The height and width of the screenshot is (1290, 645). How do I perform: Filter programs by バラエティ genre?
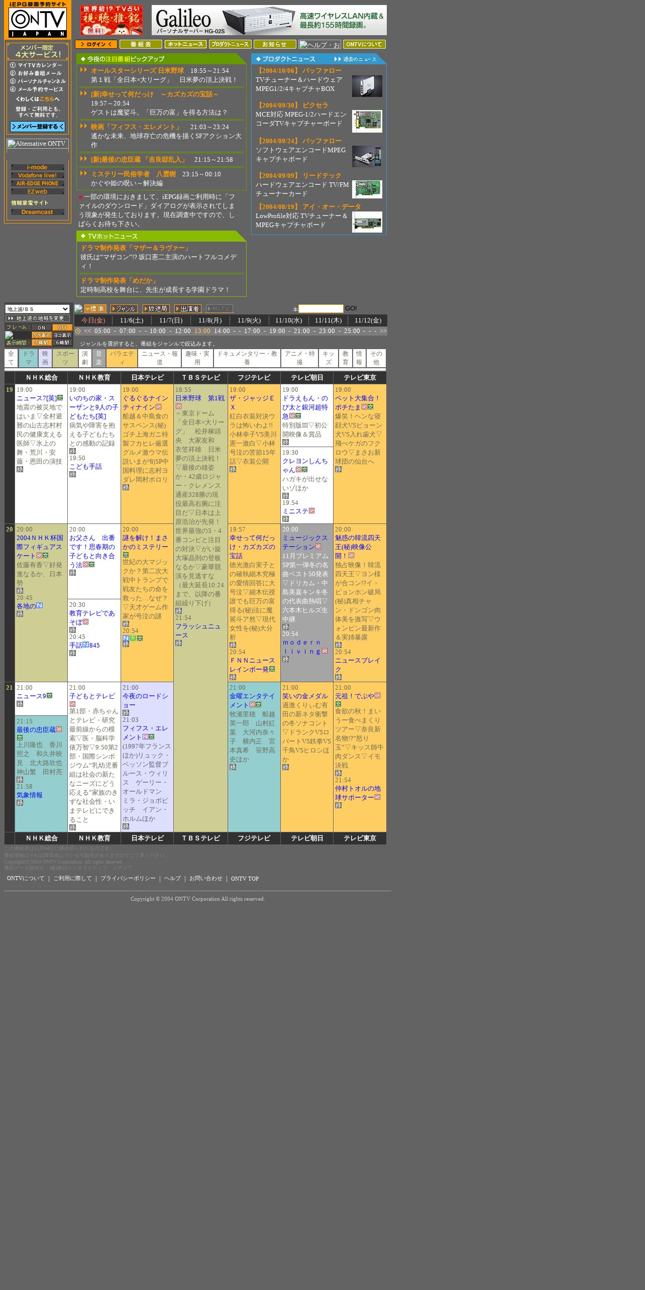pyautogui.click(x=122, y=358)
